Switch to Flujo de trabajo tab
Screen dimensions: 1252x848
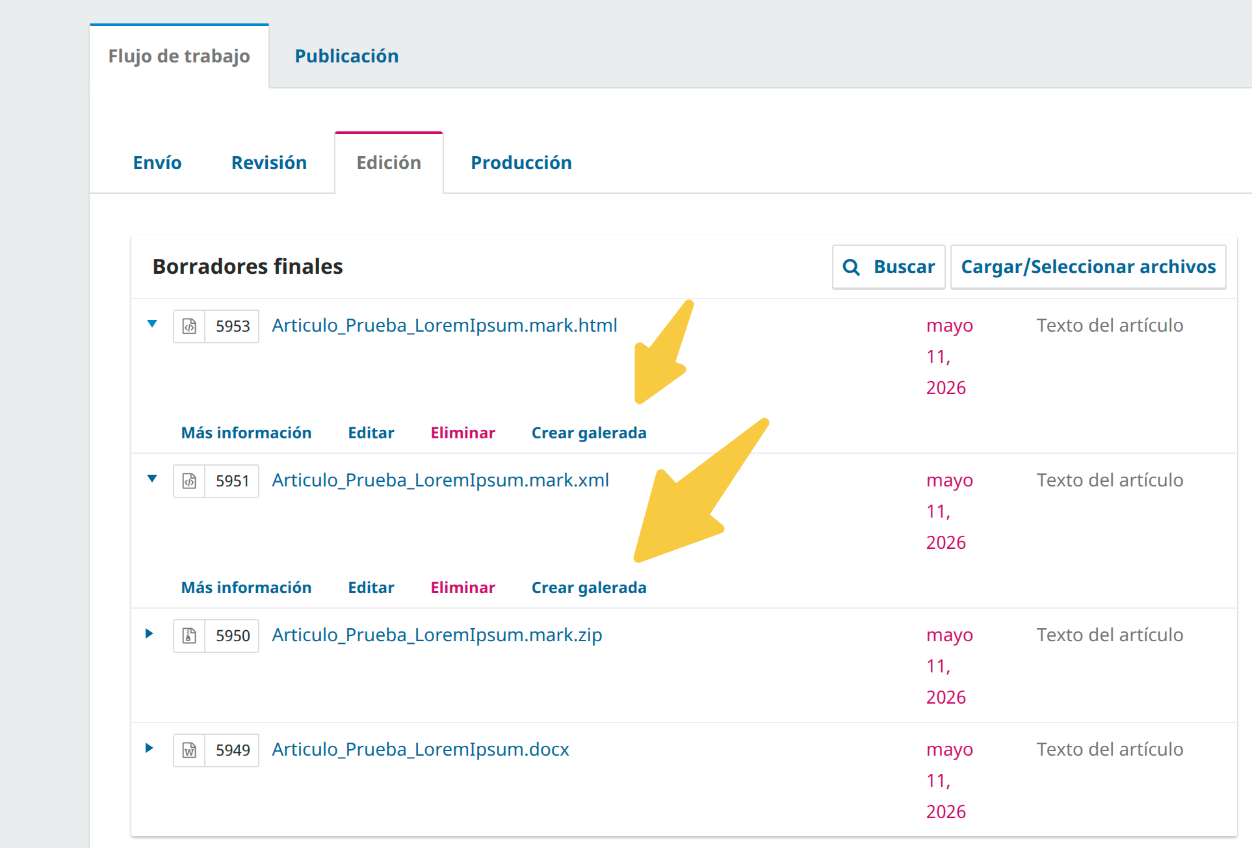click(179, 56)
